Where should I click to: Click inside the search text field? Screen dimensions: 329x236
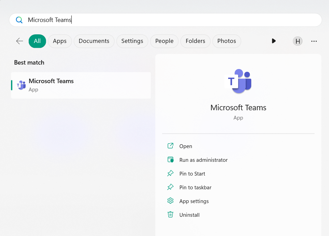(172, 20)
